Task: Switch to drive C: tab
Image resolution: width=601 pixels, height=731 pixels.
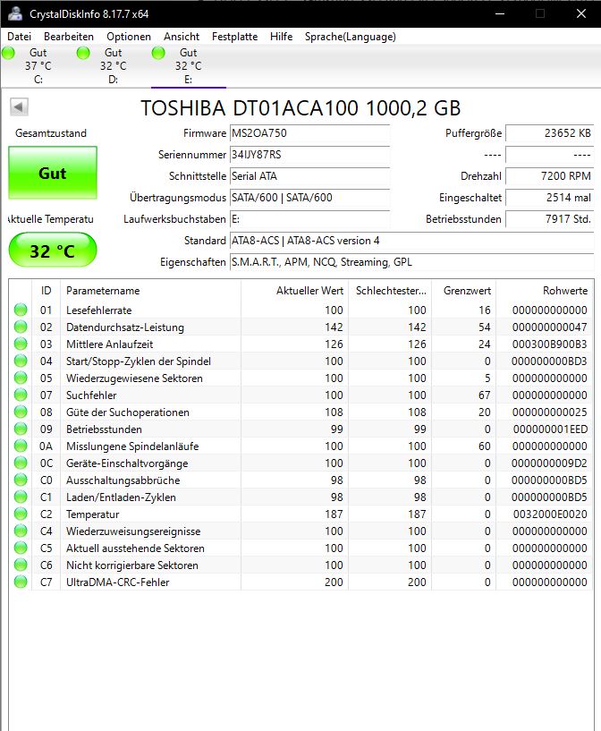Action: pyautogui.click(x=38, y=65)
